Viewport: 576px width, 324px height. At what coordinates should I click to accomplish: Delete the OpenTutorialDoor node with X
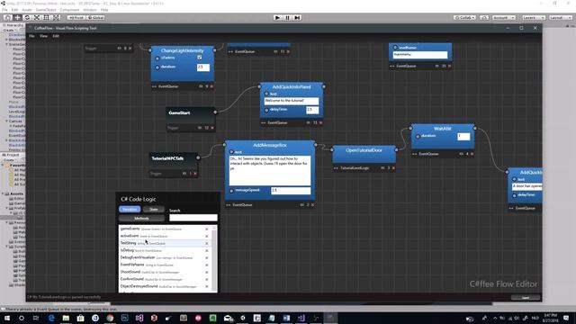click(x=393, y=168)
